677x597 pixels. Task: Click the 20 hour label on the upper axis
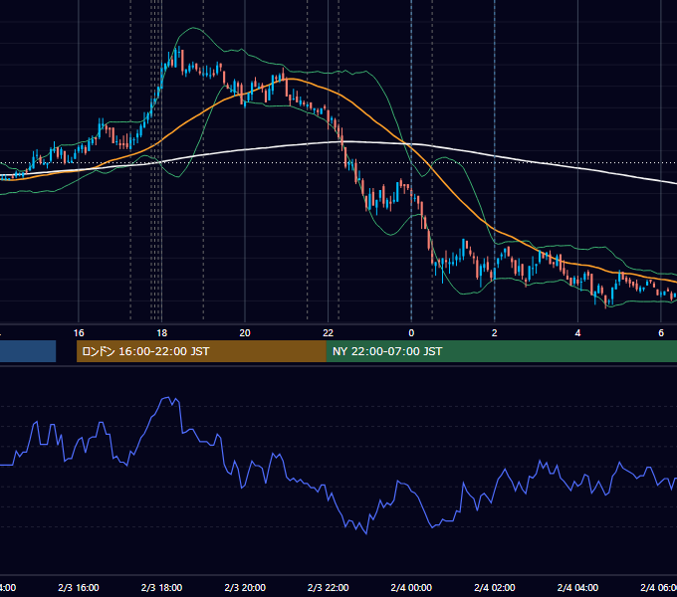pyautogui.click(x=245, y=333)
